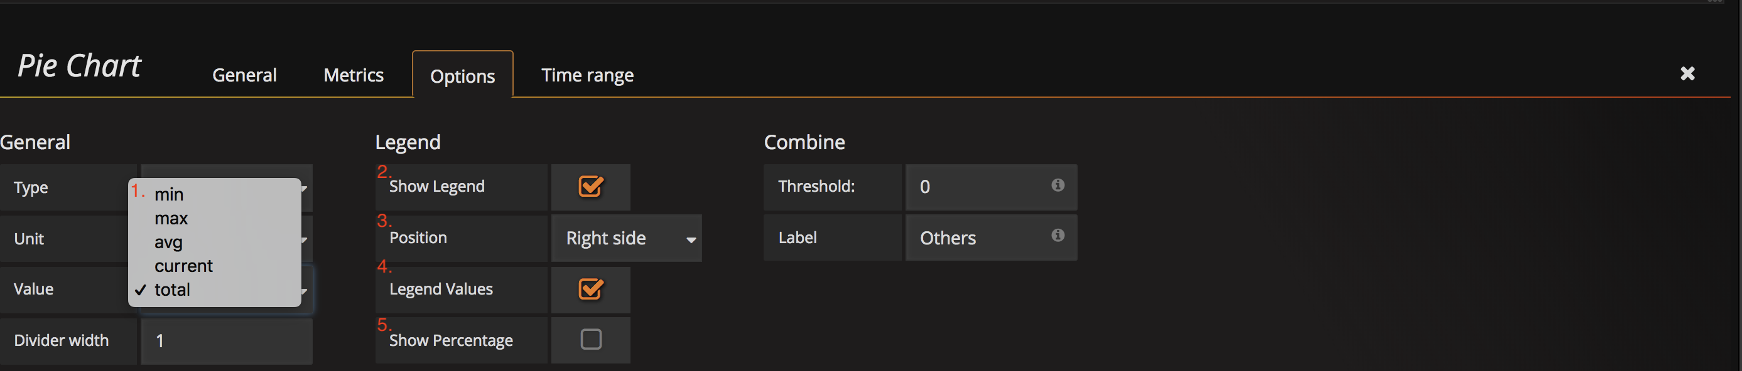Click the Label field containing Others
Viewport: 1742px width, 371px height.
pos(991,238)
